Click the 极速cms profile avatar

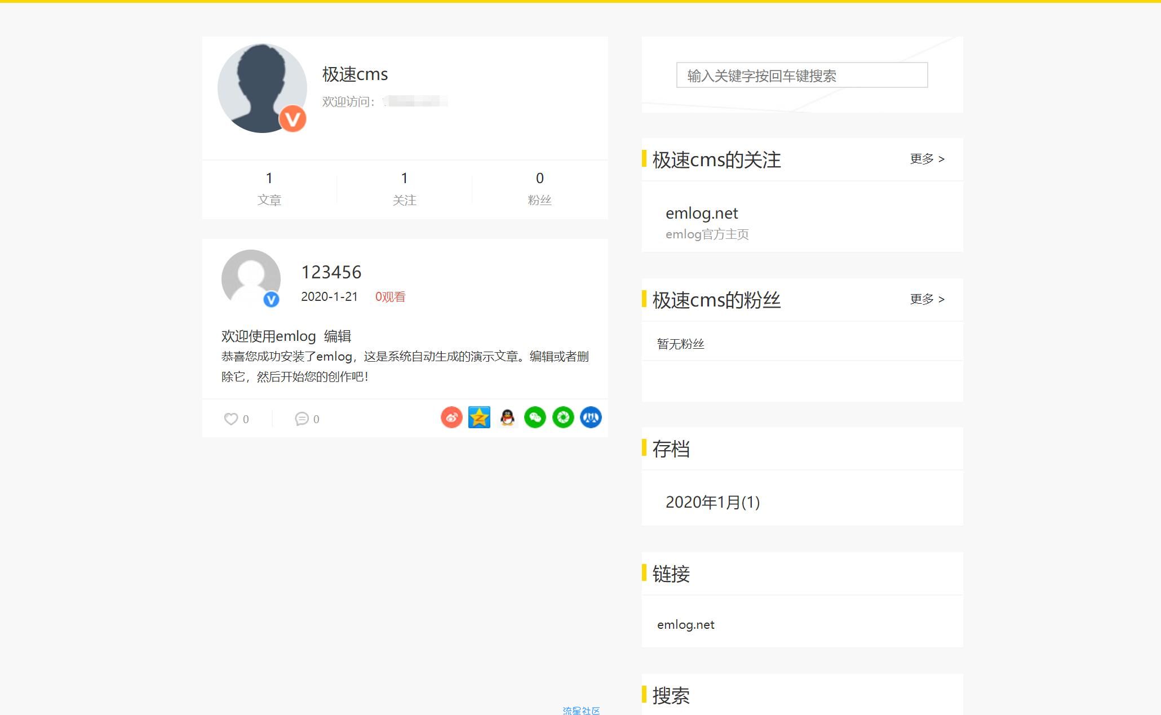pos(262,88)
